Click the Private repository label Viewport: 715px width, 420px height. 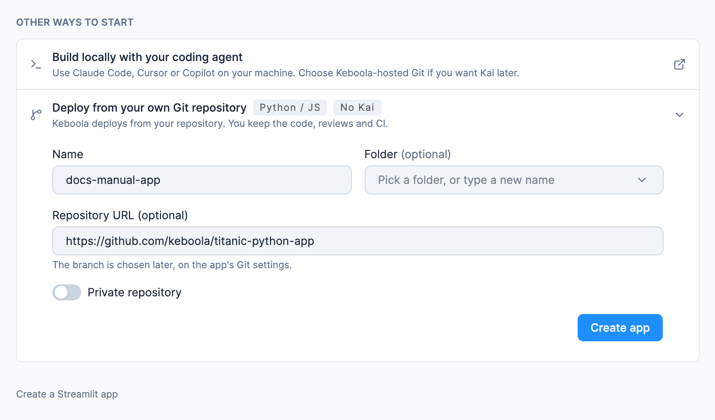(135, 292)
